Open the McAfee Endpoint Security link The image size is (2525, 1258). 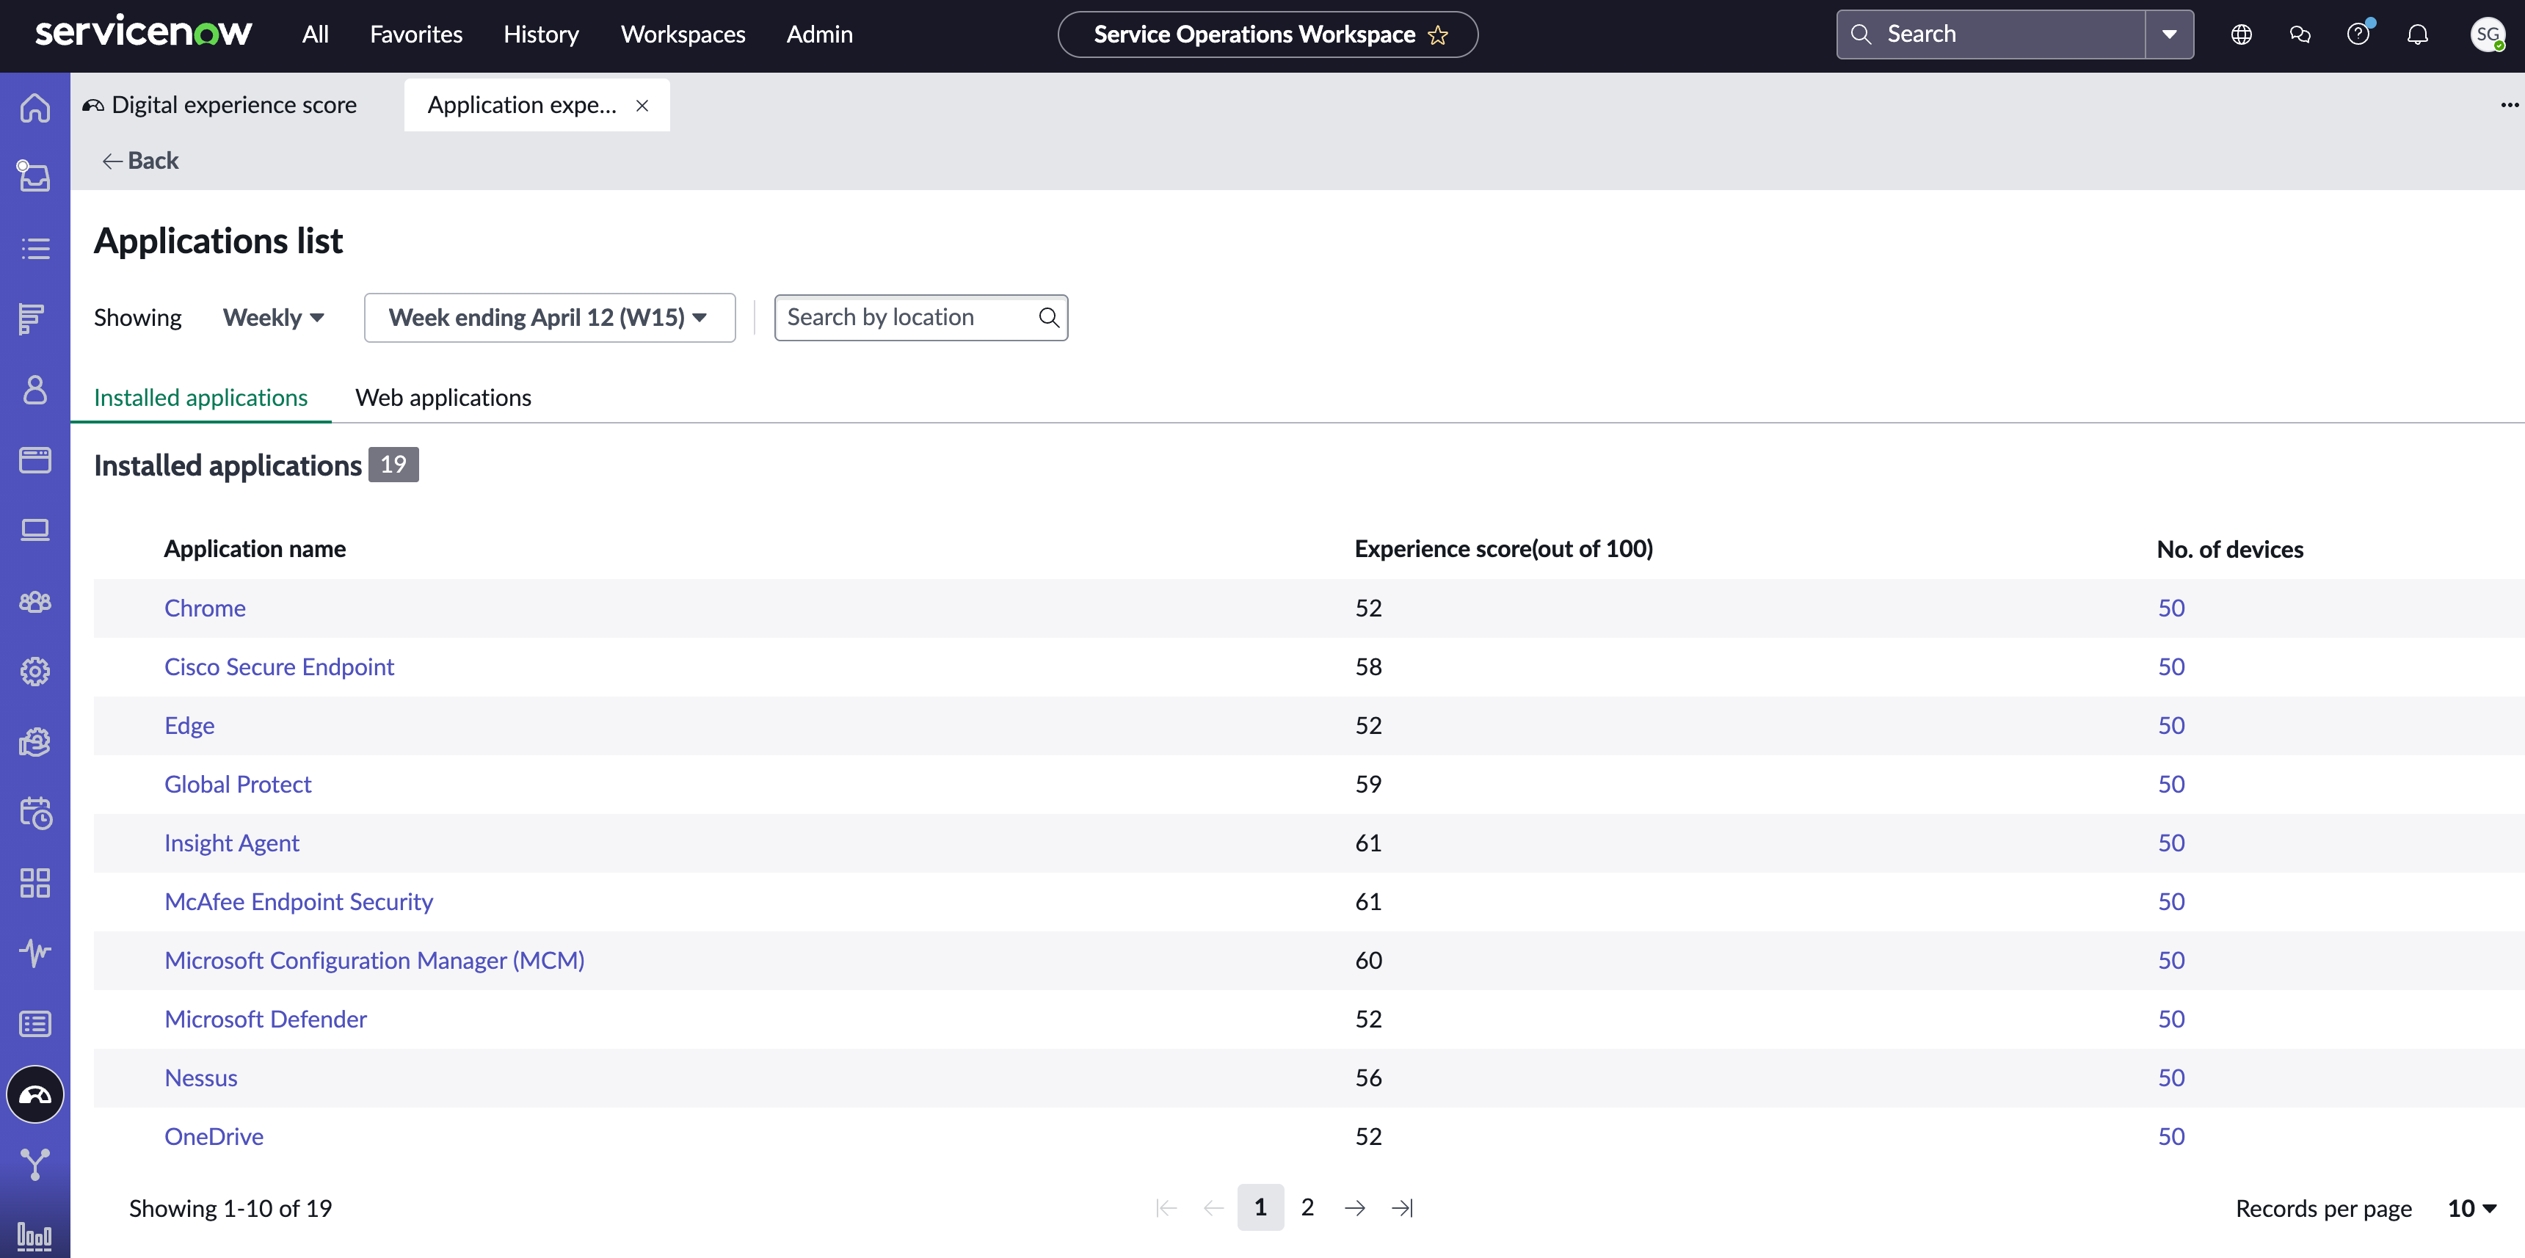click(298, 901)
